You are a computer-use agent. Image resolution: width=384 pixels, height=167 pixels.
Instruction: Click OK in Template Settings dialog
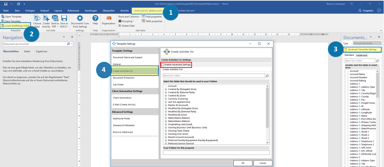(x=243, y=163)
